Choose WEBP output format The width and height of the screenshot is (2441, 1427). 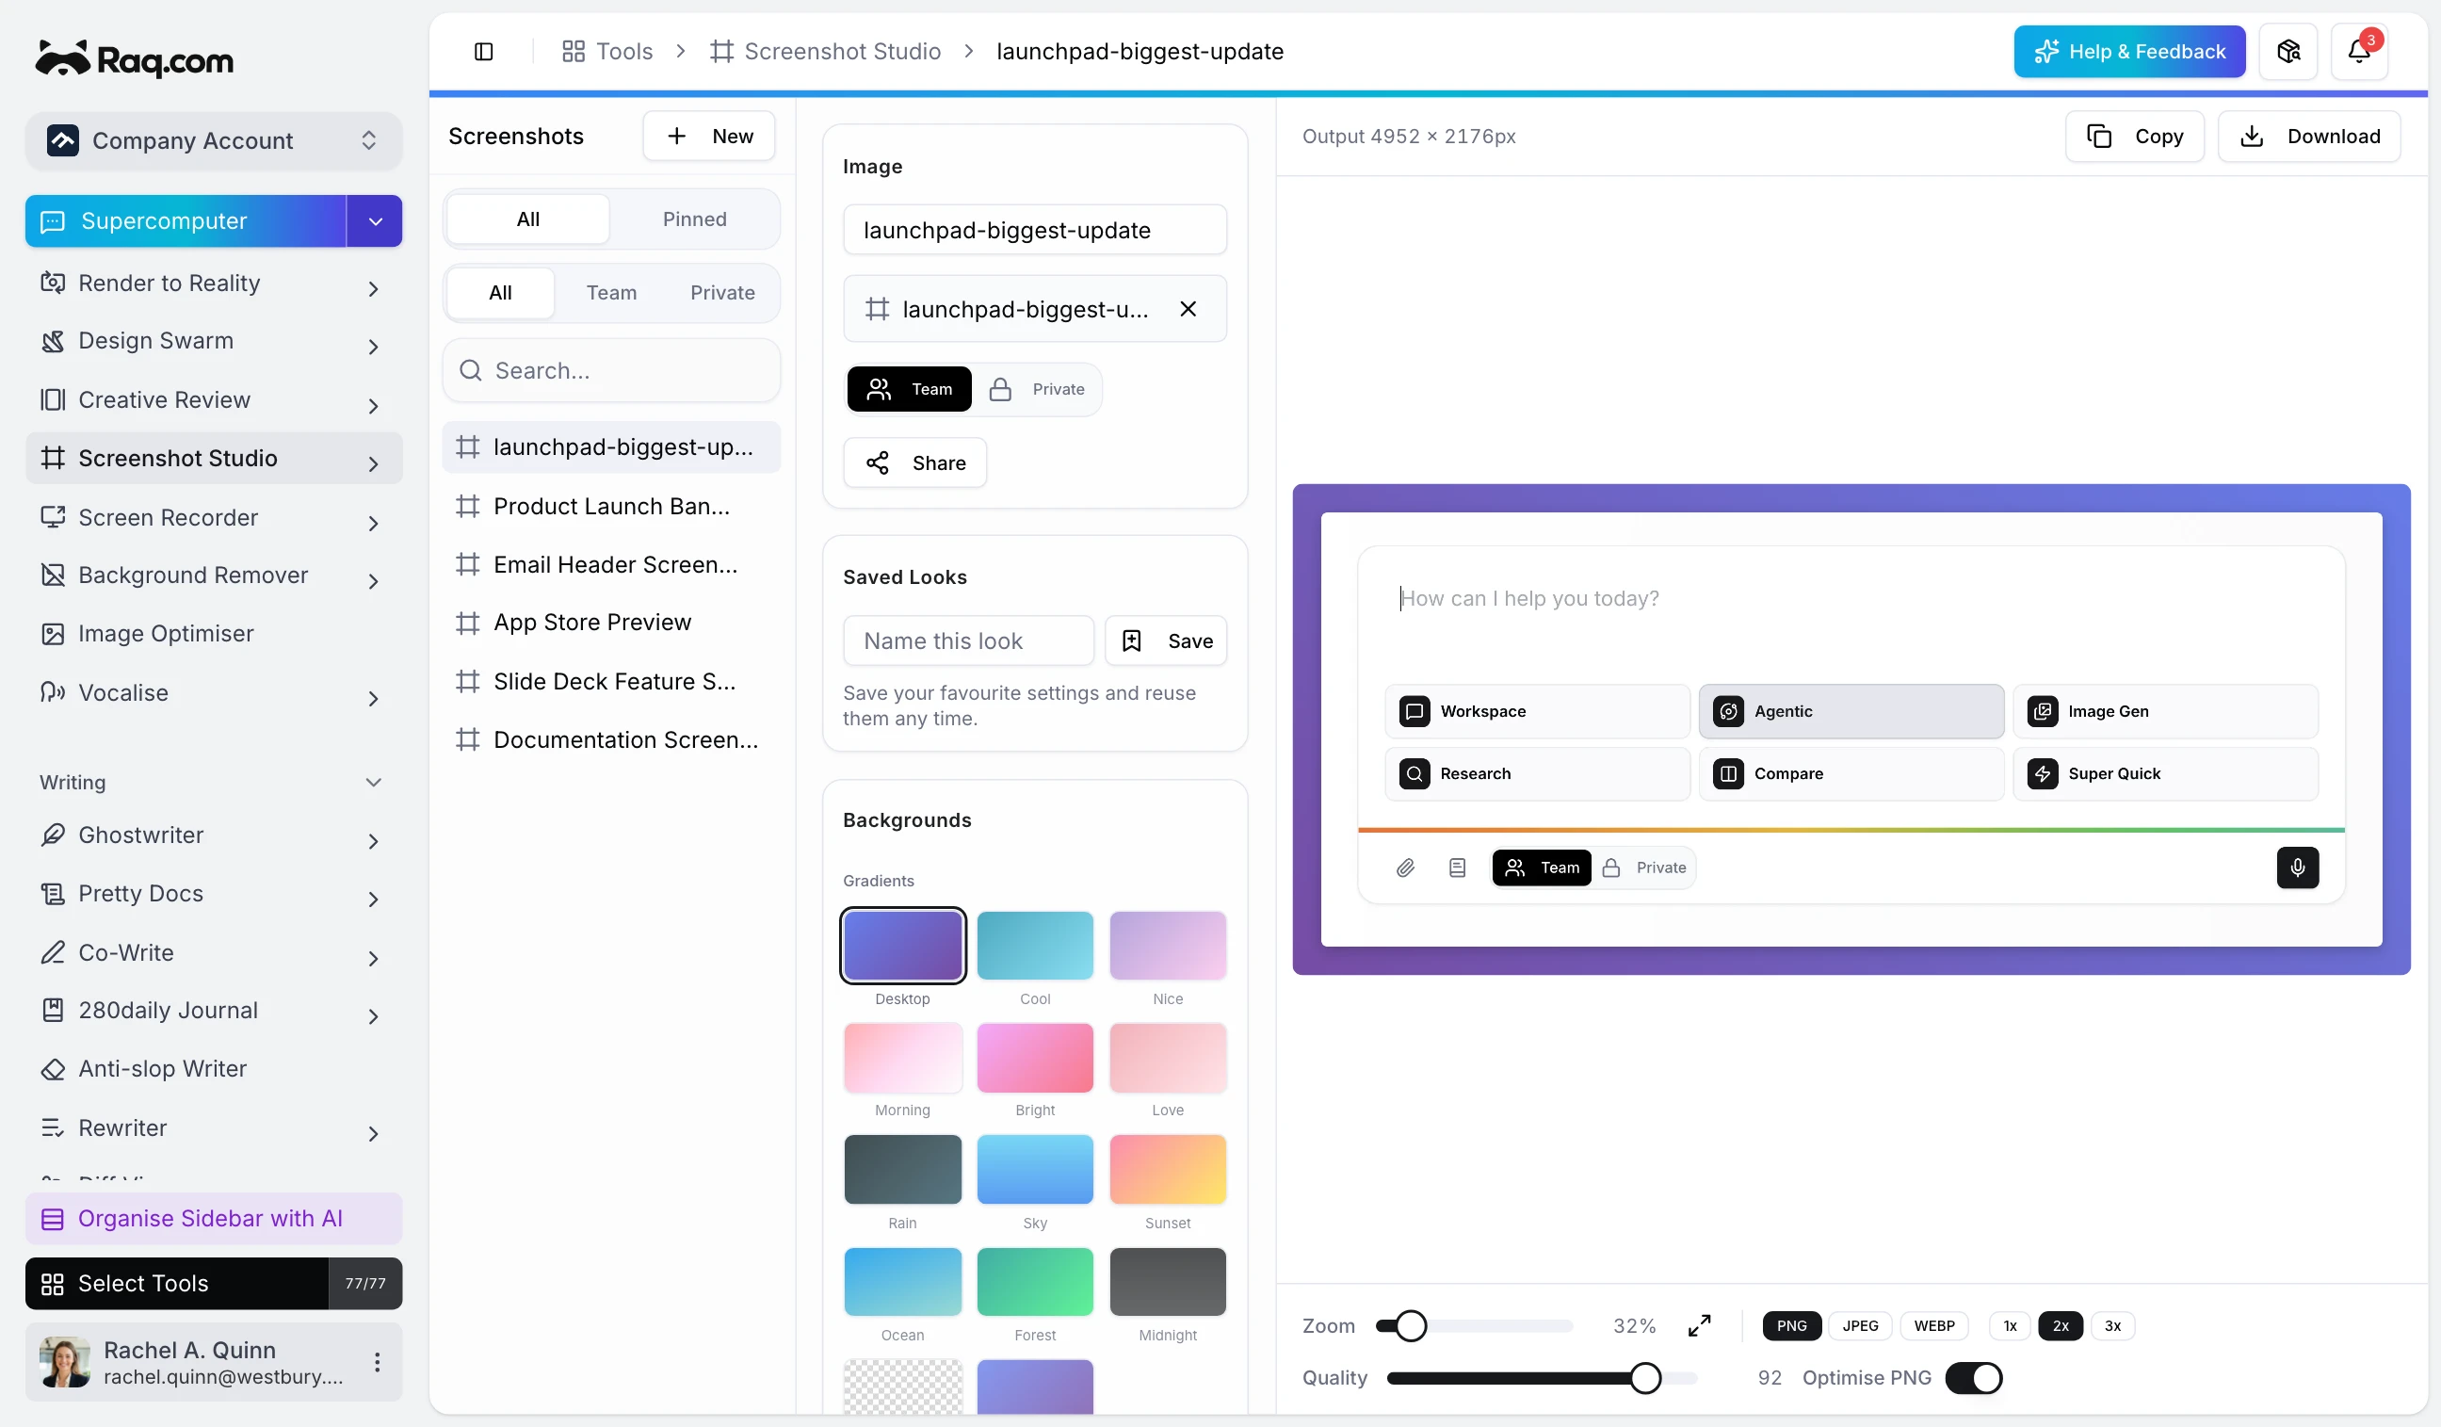(x=1933, y=1325)
